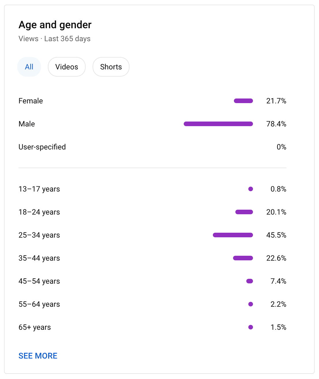The image size is (319, 379).
Task: Switch to the Shorts filter chip
Action: (x=111, y=67)
